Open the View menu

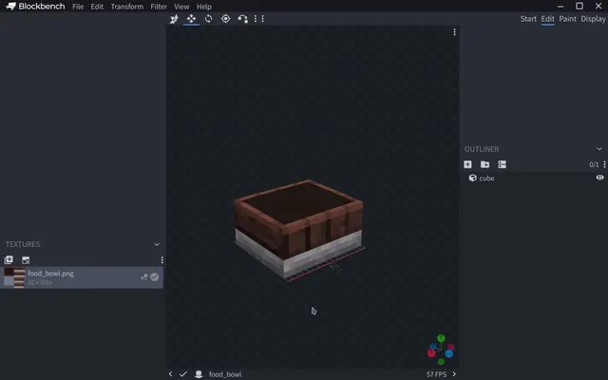point(181,7)
